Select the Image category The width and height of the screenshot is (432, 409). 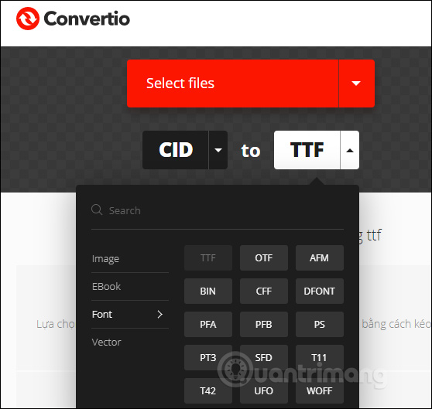point(130,258)
